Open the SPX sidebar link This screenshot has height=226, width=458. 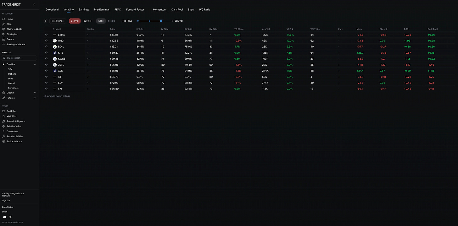click(10, 69)
